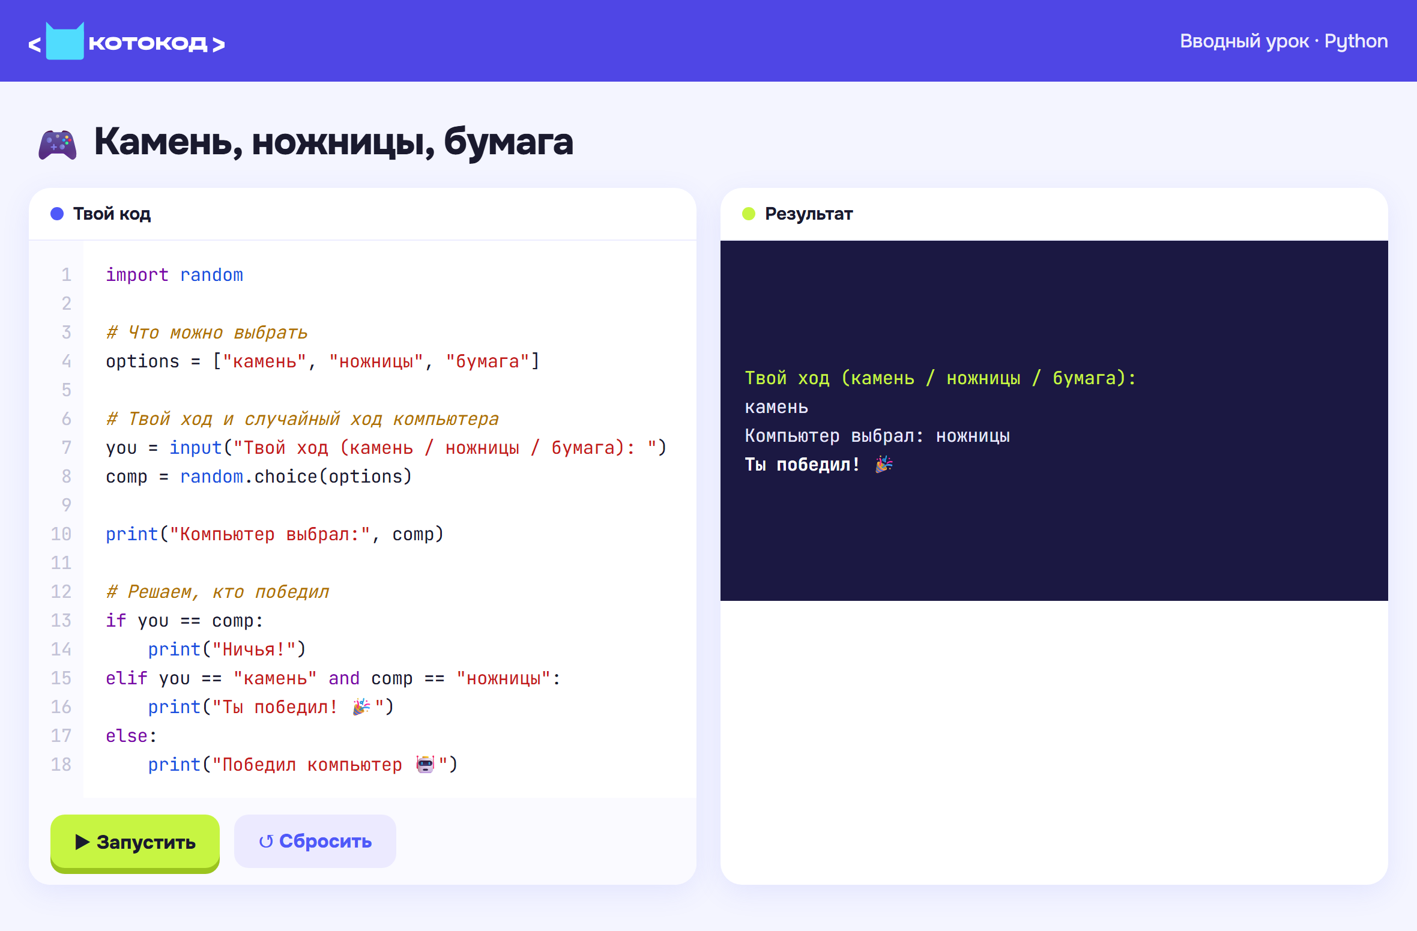The height and width of the screenshot is (931, 1417).
Task: Click the robot emoji on code line 18
Action: tap(425, 764)
